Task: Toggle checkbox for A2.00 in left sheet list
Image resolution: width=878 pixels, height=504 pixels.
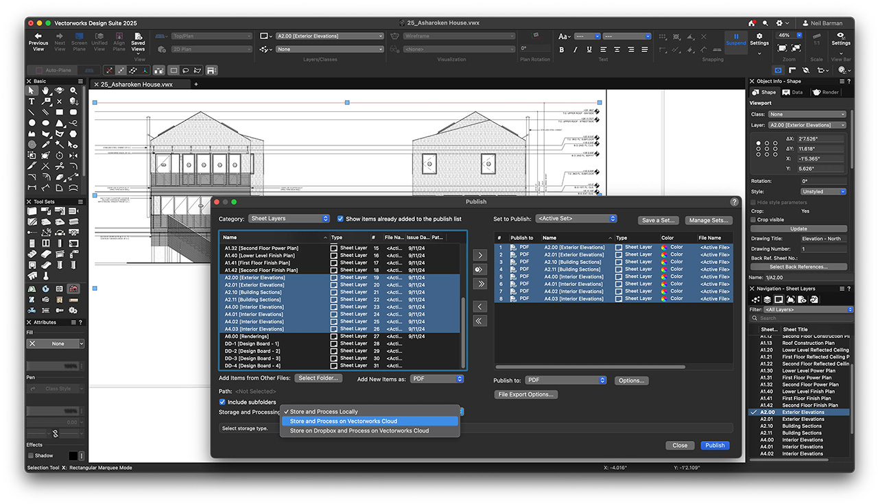Action: [x=334, y=277]
